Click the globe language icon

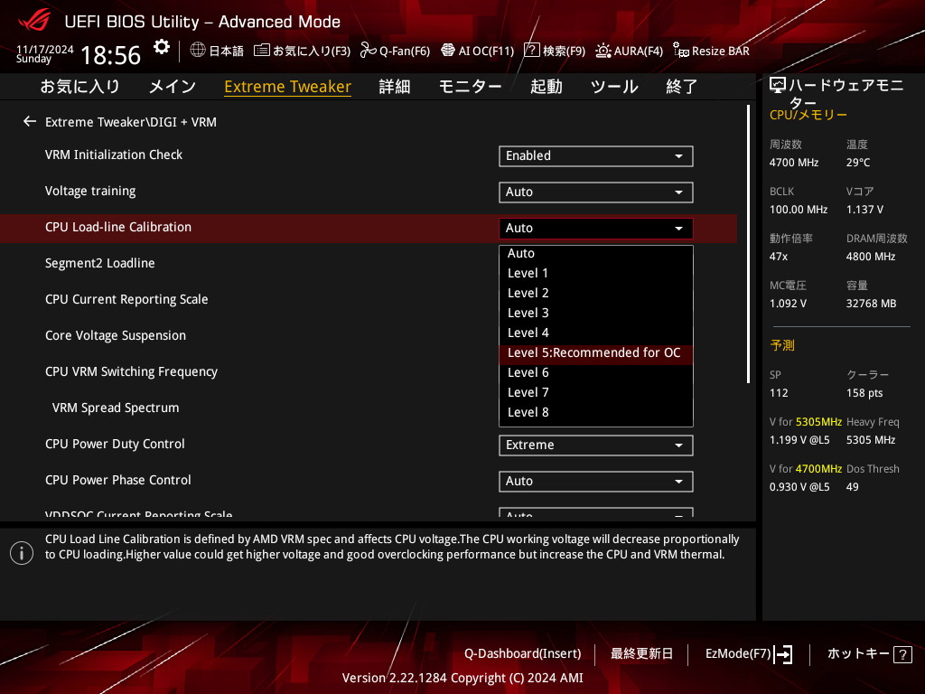pyautogui.click(x=198, y=51)
